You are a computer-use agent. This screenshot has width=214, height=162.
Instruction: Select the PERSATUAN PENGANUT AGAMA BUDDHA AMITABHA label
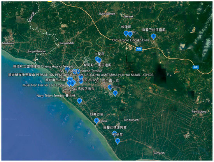tap(95, 75)
